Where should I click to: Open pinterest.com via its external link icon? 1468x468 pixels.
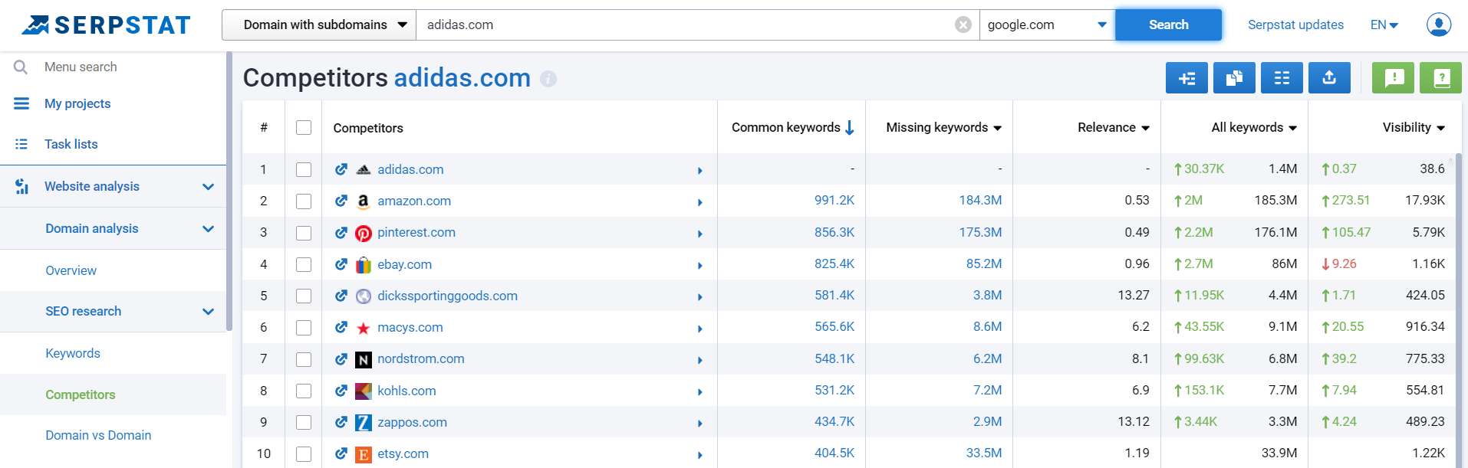pos(341,232)
